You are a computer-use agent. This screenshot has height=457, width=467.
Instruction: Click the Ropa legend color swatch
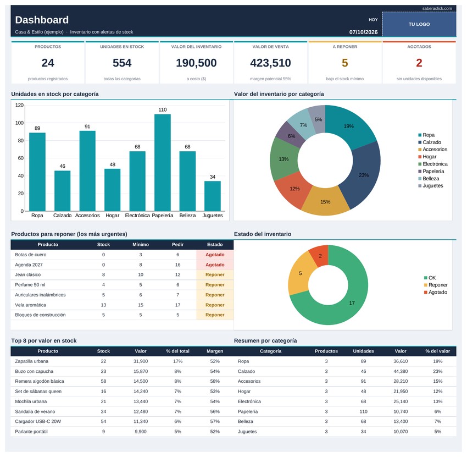click(x=420, y=135)
